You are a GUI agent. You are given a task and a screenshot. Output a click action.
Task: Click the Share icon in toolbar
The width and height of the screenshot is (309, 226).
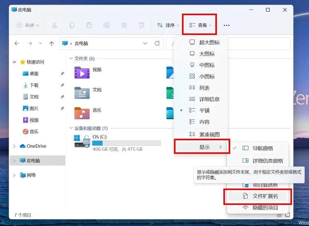tap(124, 25)
